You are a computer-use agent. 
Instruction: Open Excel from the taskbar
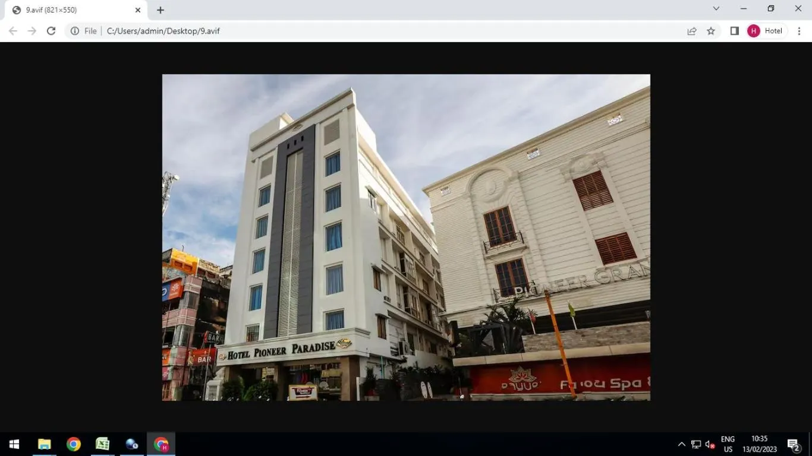pyautogui.click(x=102, y=444)
